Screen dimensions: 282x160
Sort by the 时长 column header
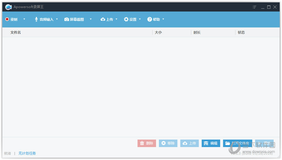[x=197, y=33]
